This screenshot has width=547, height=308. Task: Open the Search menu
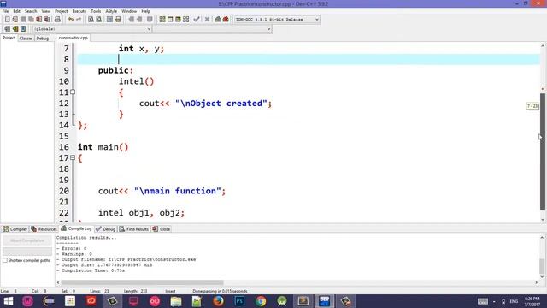point(31,11)
